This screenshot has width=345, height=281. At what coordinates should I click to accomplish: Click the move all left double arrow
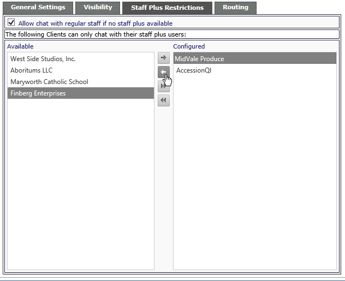click(x=163, y=100)
